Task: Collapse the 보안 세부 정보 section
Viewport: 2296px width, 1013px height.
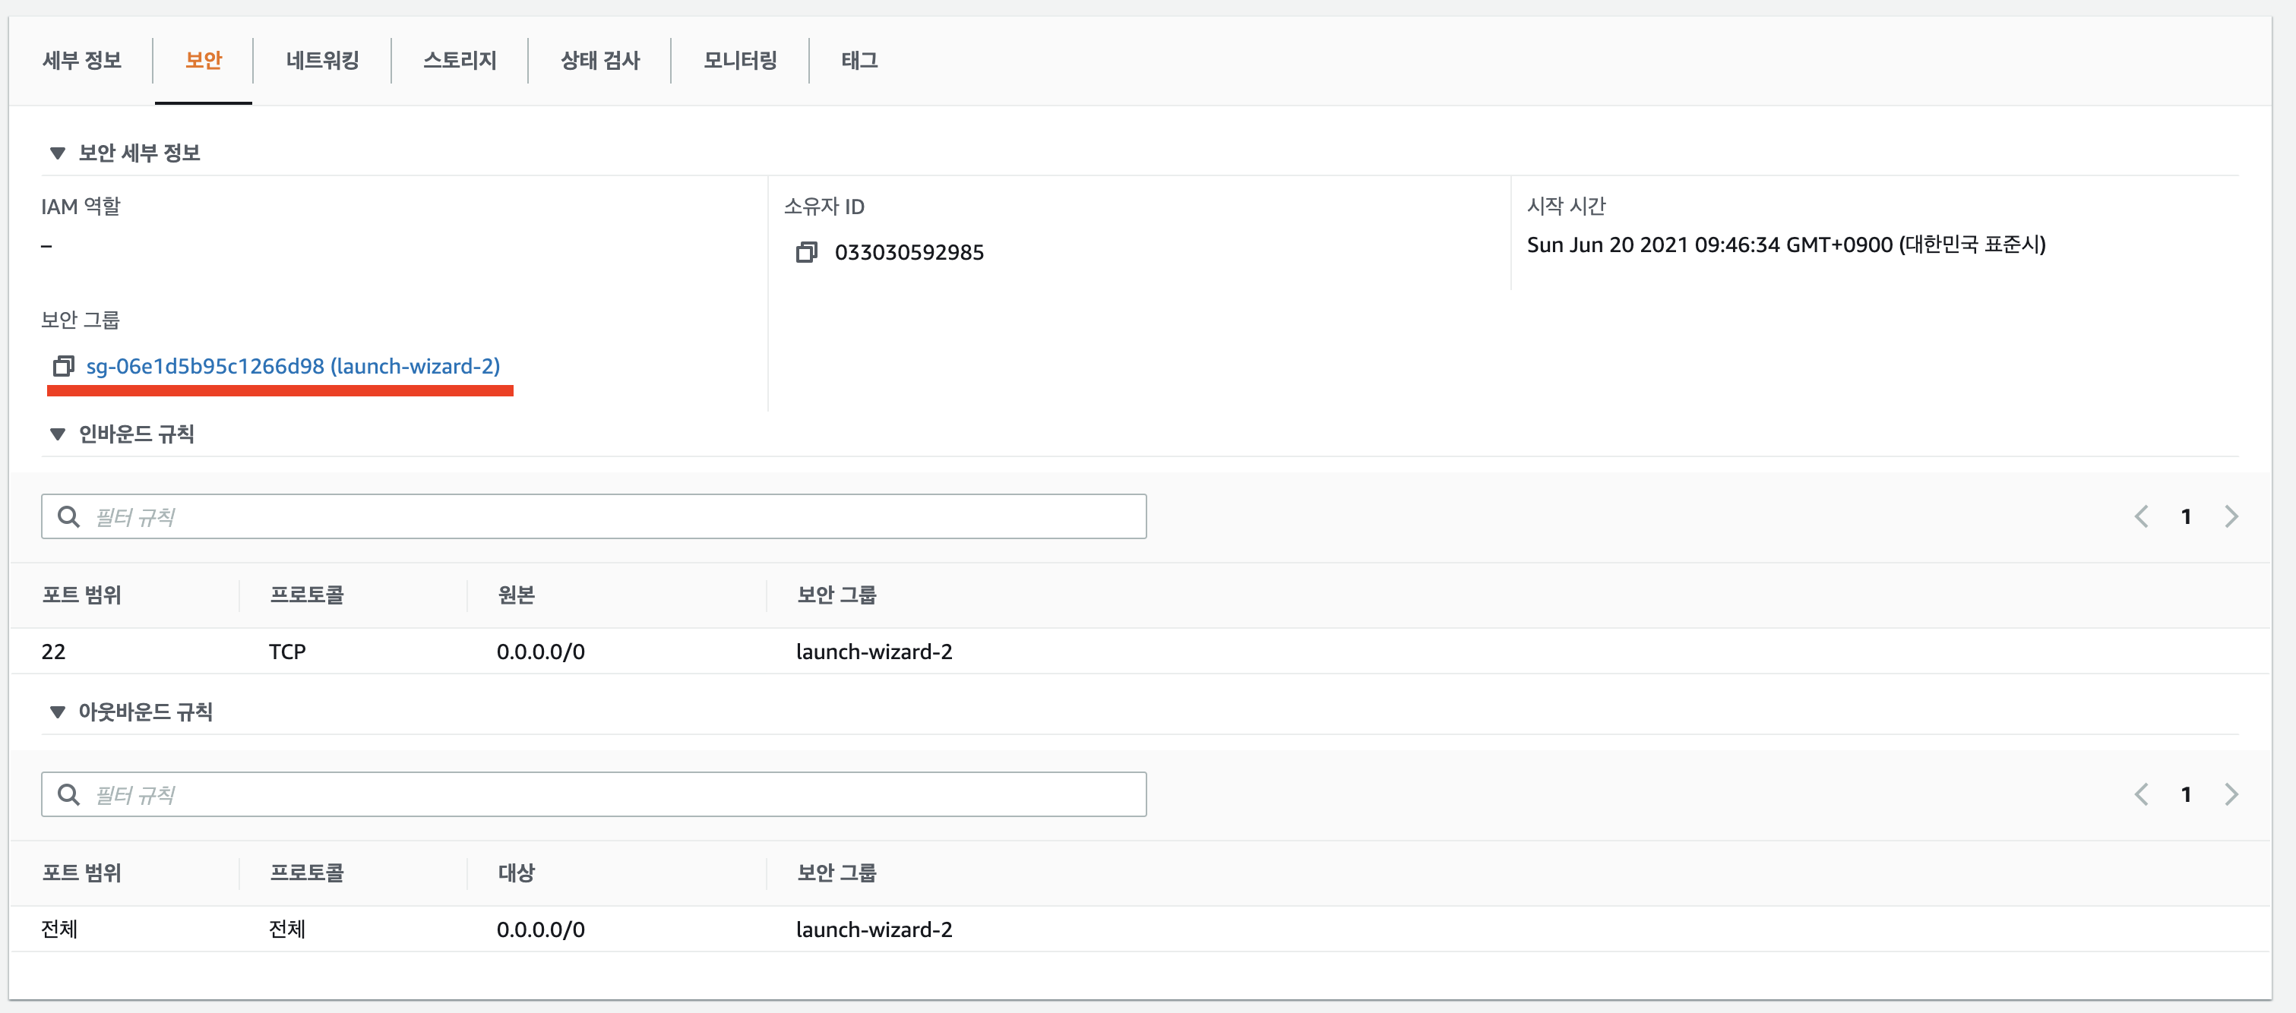Action: pos(58,153)
